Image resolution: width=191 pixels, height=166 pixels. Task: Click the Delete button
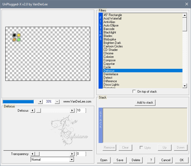(x=136, y=160)
